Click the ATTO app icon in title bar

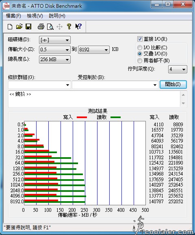[6, 6]
